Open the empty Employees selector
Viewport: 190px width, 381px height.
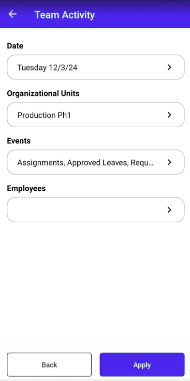(x=96, y=210)
